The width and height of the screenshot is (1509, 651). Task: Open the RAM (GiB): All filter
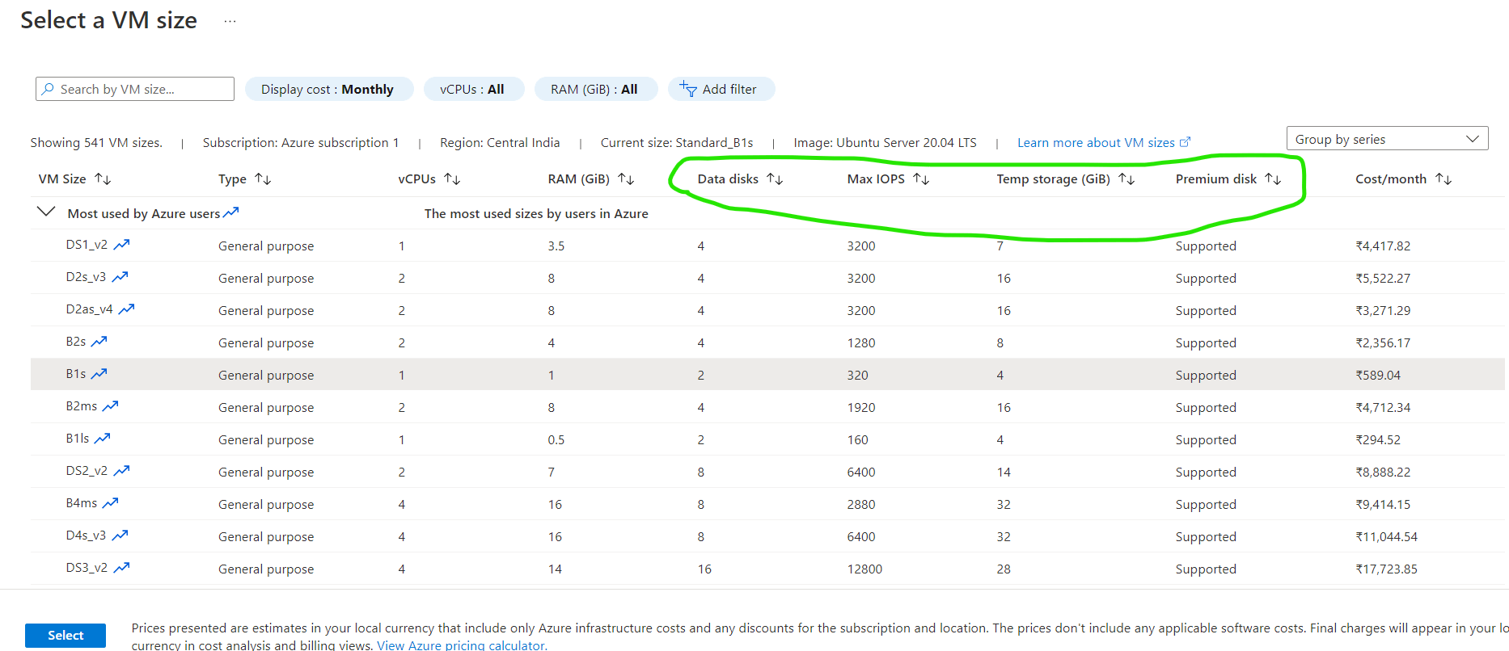tap(595, 89)
